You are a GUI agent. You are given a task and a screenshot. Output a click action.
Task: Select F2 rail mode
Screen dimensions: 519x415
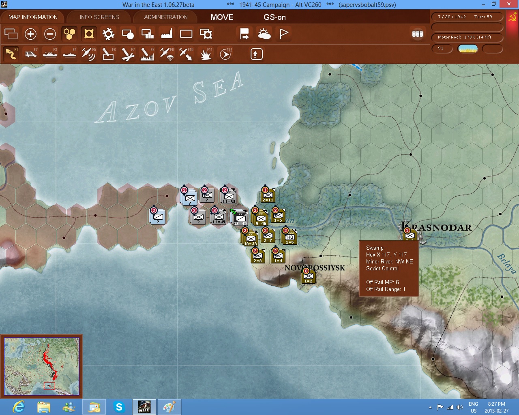pos(30,53)
